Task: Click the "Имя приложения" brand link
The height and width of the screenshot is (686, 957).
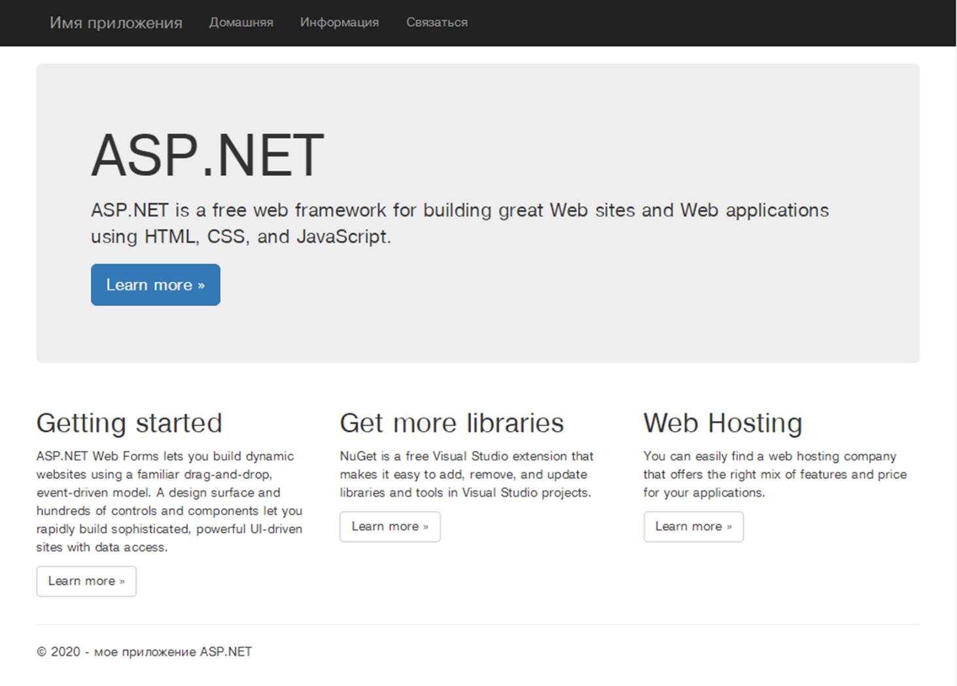Action: click(116, 23)
